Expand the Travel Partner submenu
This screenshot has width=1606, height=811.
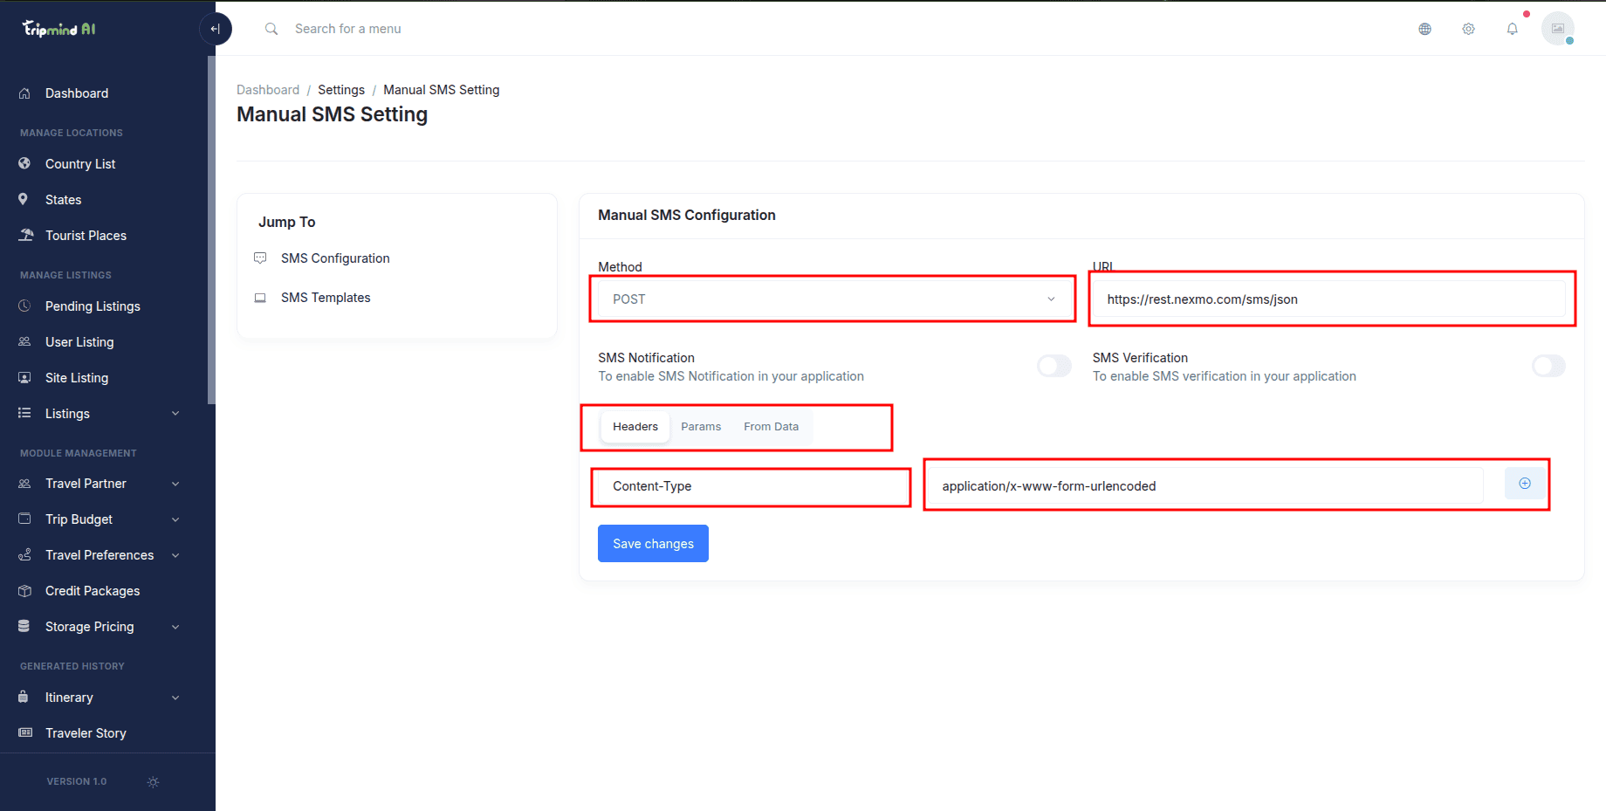point(175,484)
